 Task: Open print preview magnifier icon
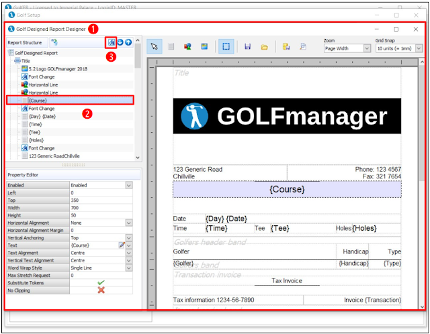coord(303,46)
